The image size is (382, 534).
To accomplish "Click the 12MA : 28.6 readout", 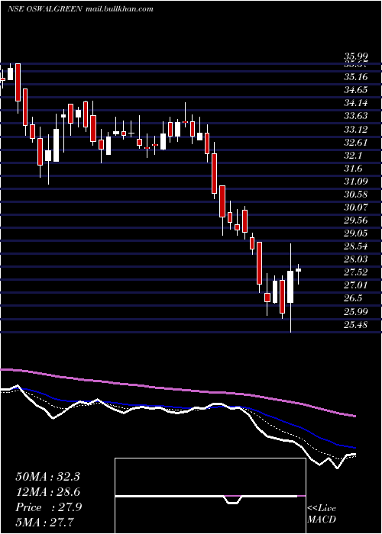I will click(47, 493).
